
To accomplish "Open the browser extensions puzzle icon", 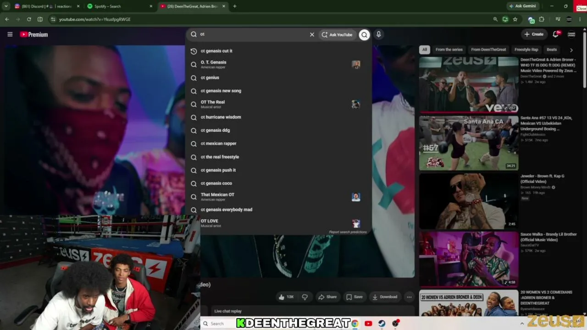I will click(x=542, y=19).
